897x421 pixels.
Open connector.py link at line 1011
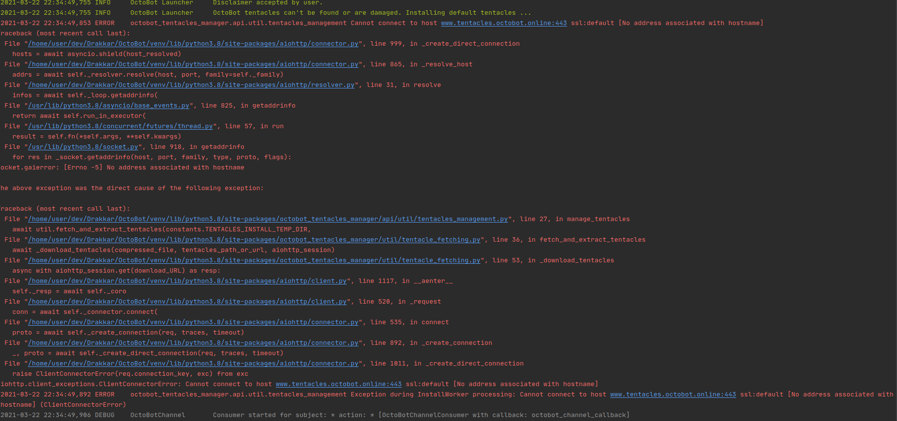[x=193, y=364]
